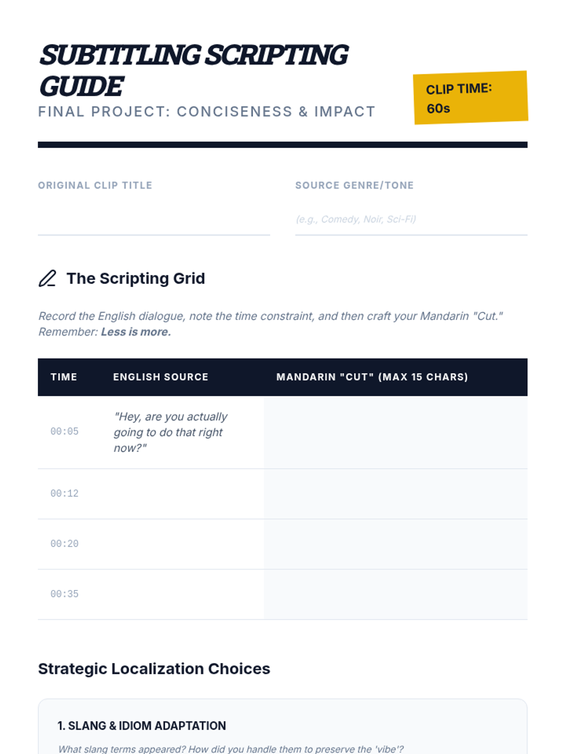Click the 00:35 timestamp
Screen dimensions: 565x754
coord(65,594)
